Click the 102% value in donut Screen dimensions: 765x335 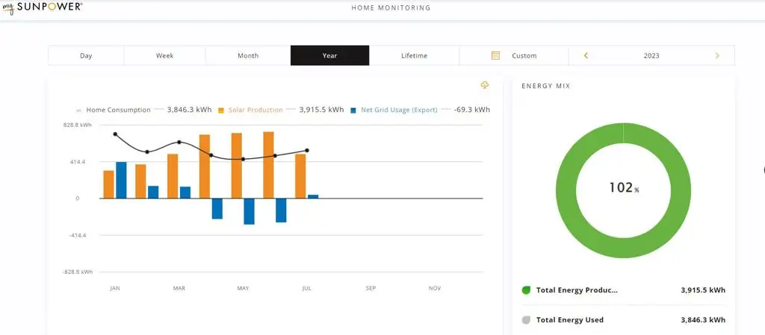[624, 188]
